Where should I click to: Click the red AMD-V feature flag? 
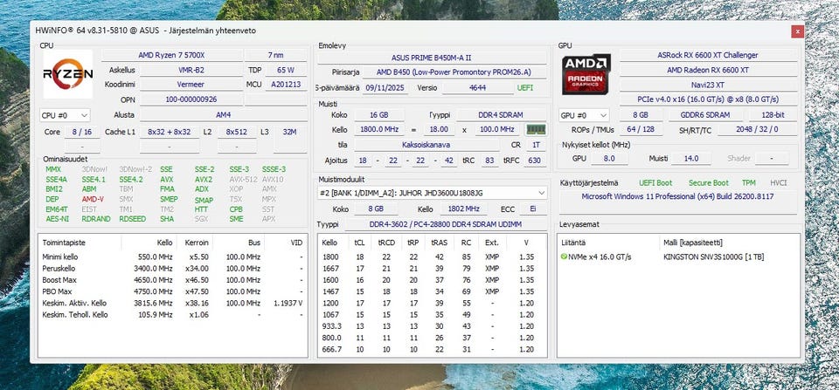pyautogui.click(x=93, y=199)
